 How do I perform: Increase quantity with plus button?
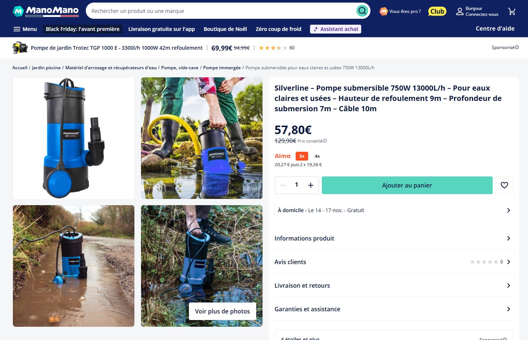coord(310,185)
